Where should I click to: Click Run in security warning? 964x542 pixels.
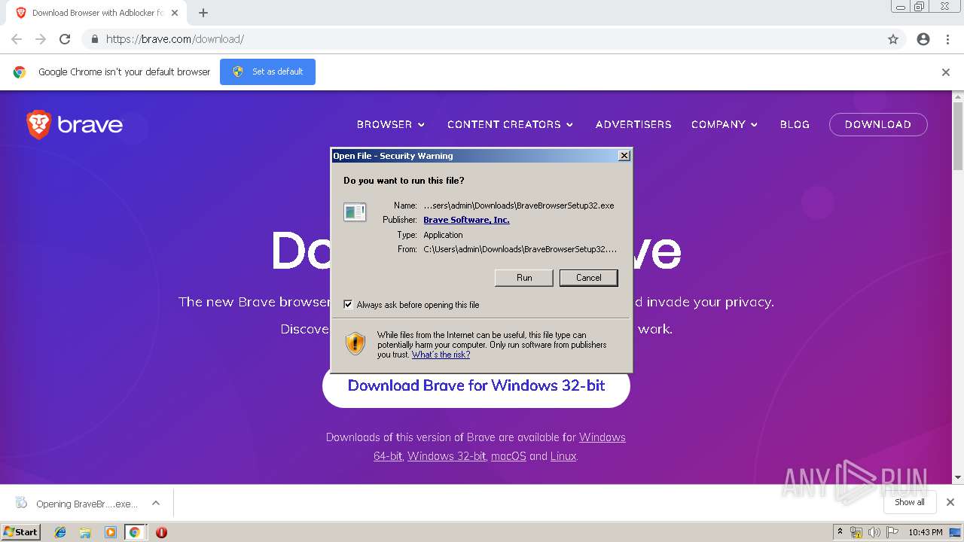(524, 278)
